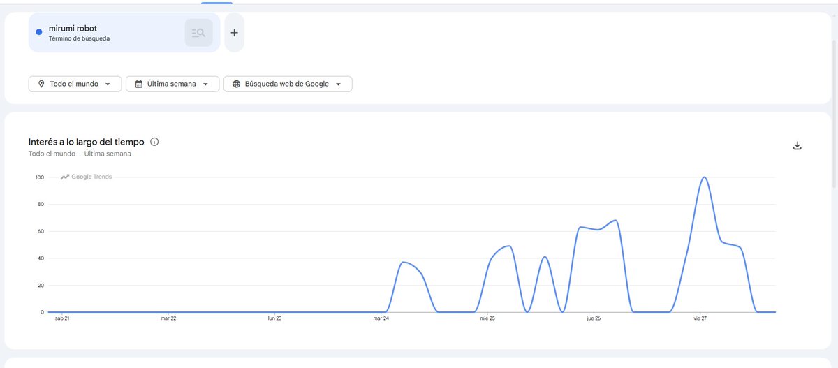
Task: Click the y-axis value 60
Action: click(x=41, y=231)
